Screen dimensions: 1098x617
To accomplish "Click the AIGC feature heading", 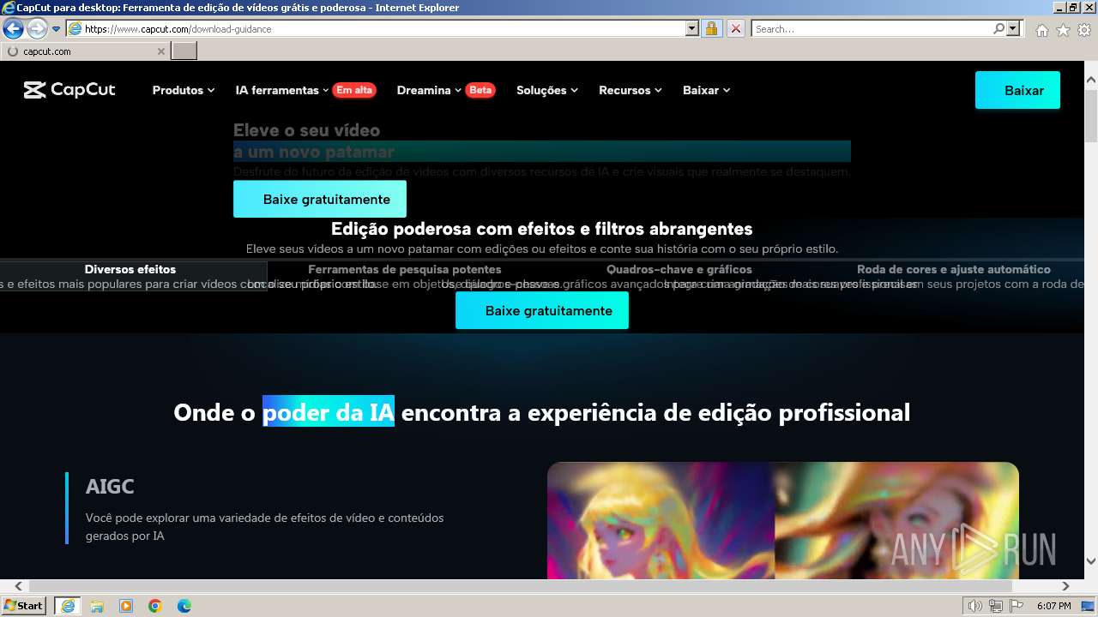I will 110,486.
